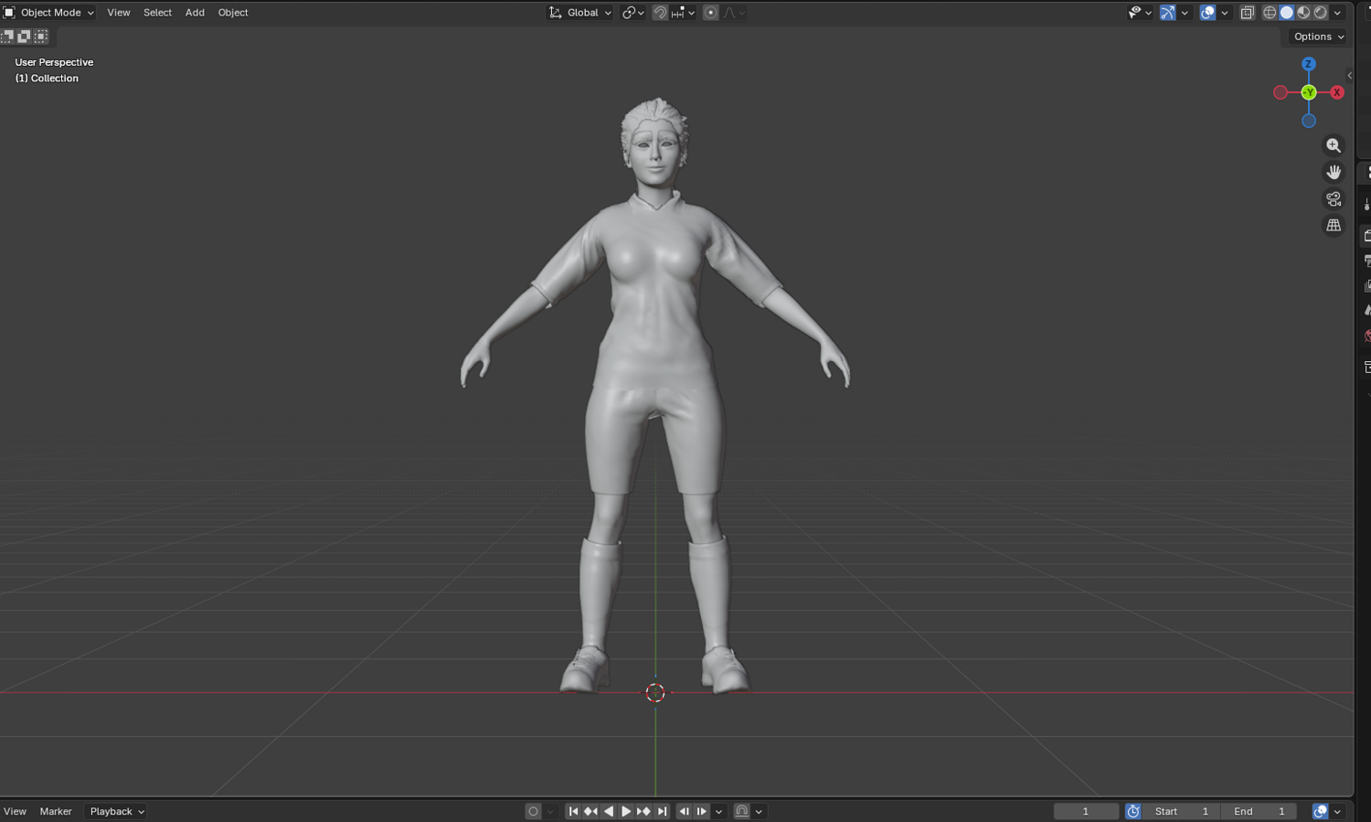
Task: Enable material preview shading mode
Action: 1303,13
